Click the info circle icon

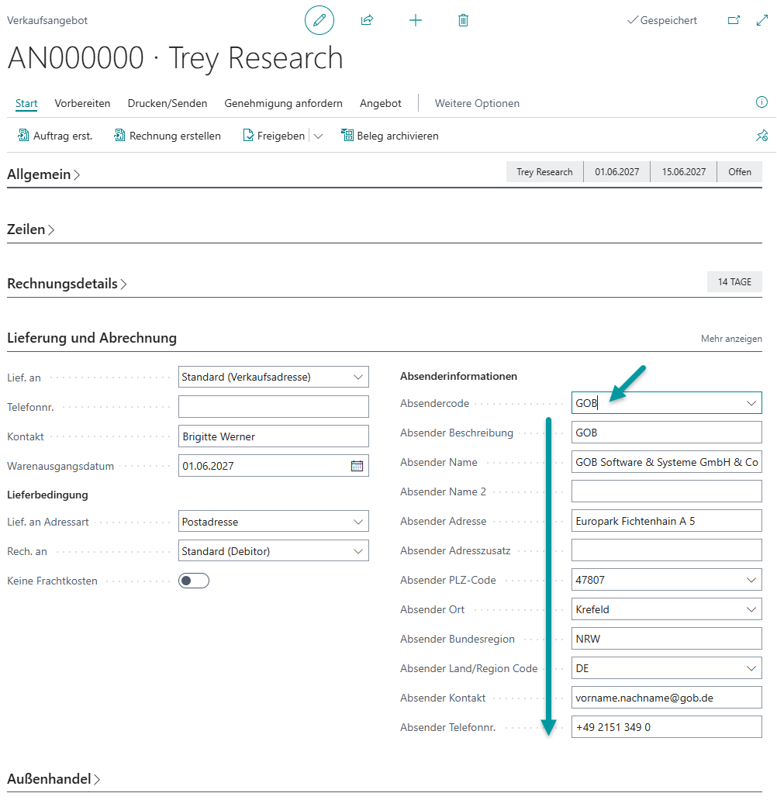click(761, 102)
